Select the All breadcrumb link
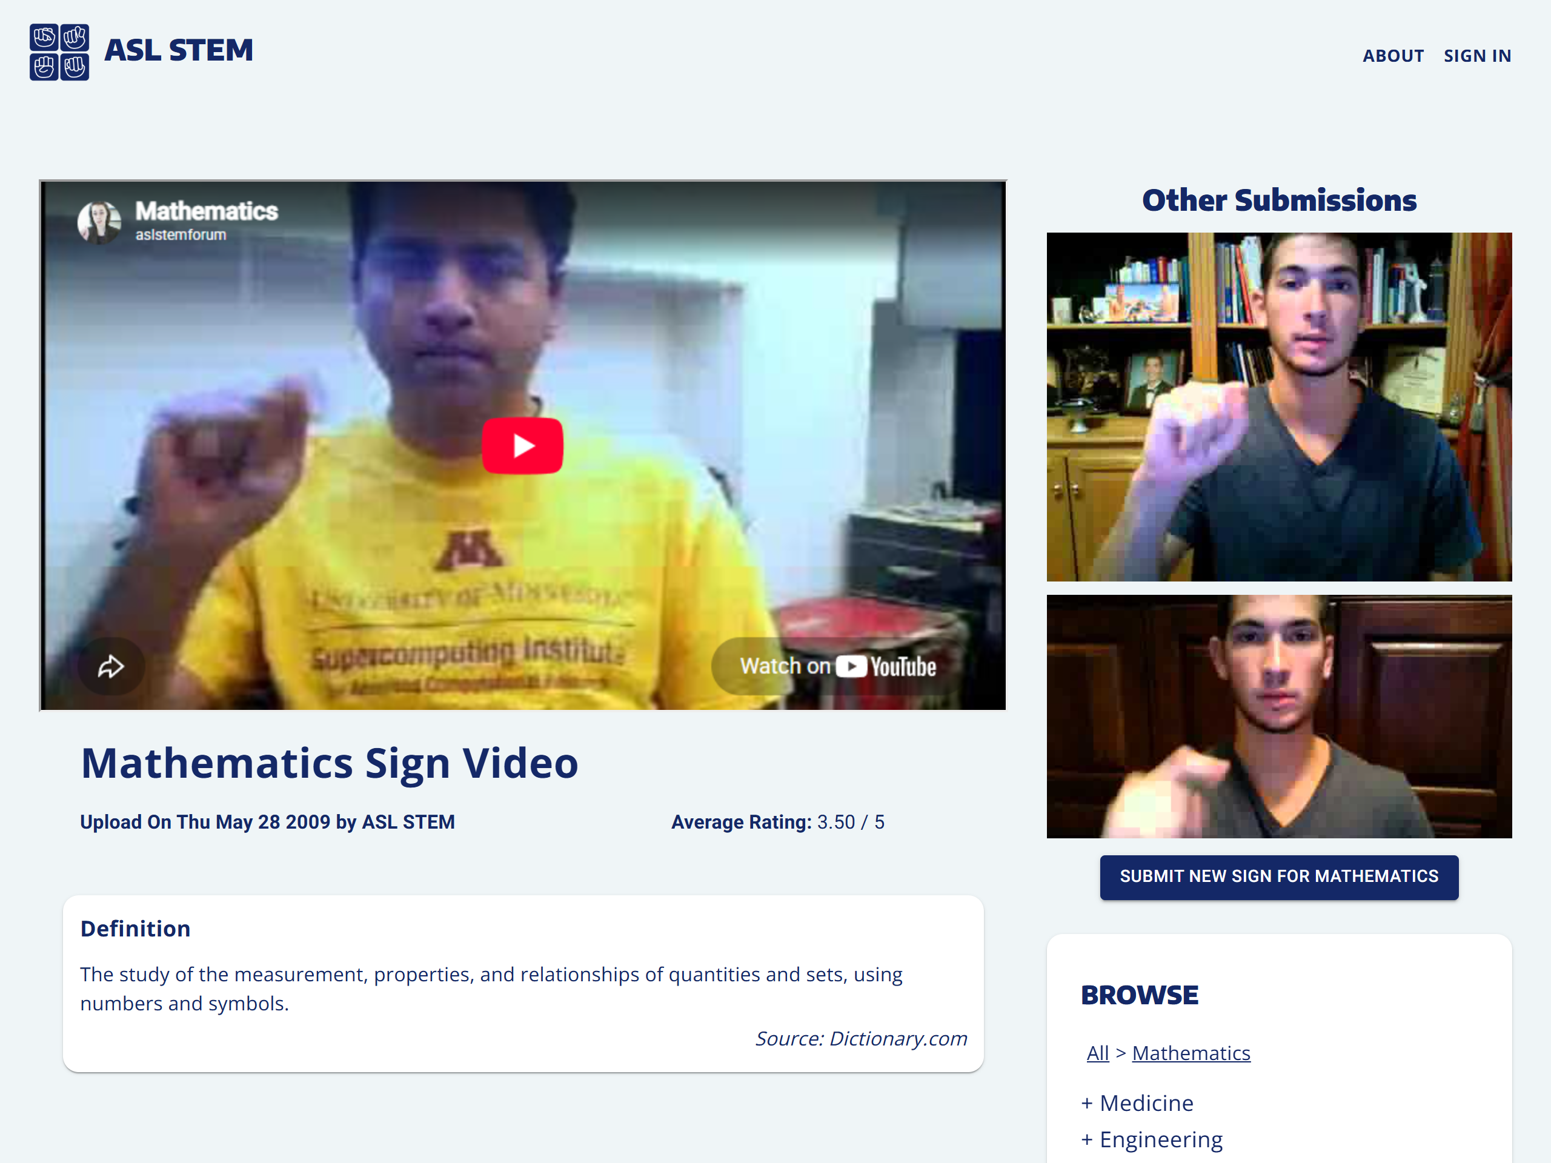The image size is (1551, 1163). [x=1097, y=1053]
